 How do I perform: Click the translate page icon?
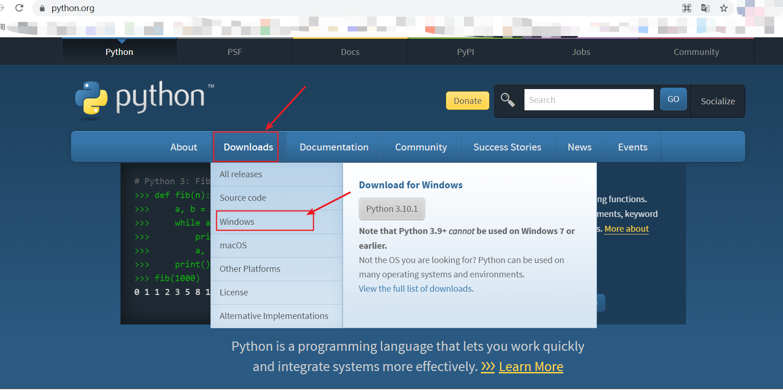pos(705,8)
